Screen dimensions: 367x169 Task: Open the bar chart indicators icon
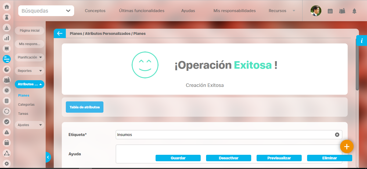[7, 38]
